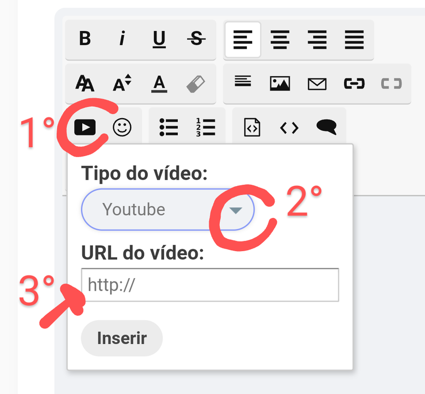Justify the text alignment
425x394 pixels.
point(354,39)
